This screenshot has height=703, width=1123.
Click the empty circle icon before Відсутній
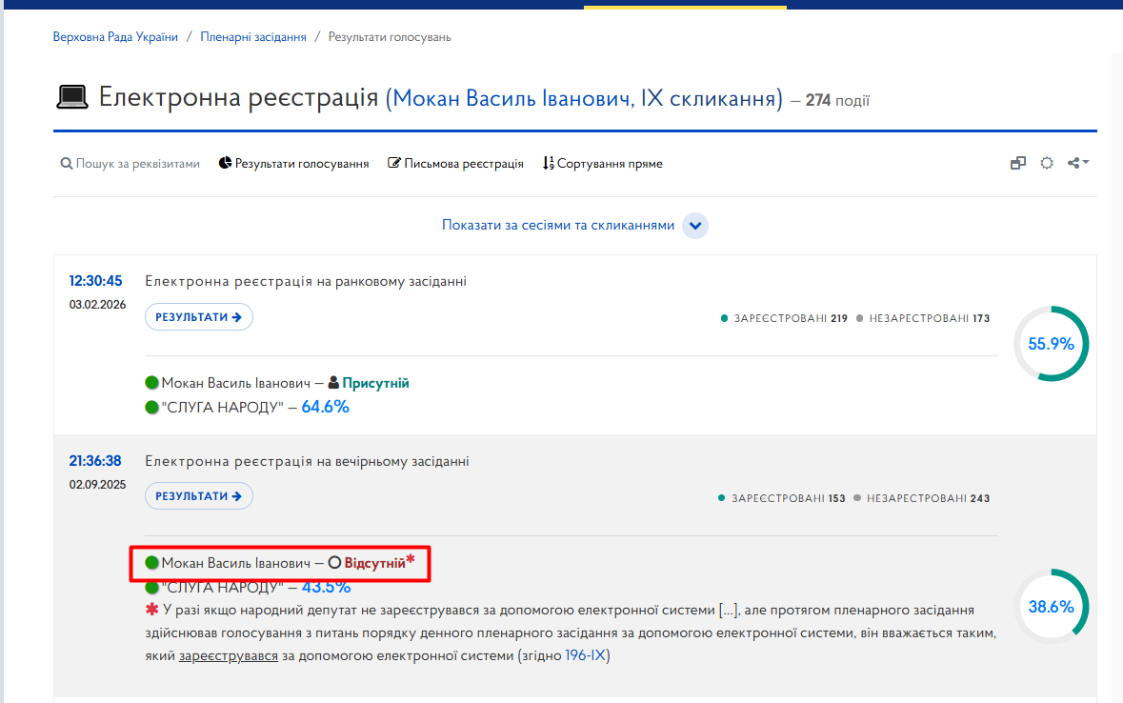tap(334, 563)
